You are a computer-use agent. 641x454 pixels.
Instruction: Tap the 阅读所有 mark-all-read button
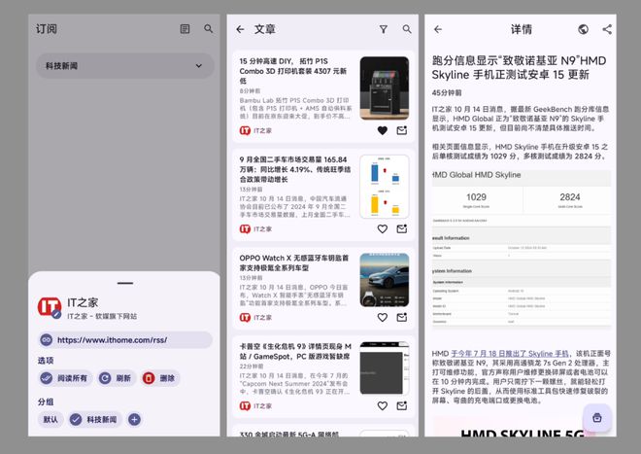(65, 378)
